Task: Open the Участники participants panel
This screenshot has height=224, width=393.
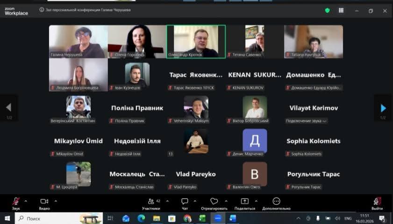Action: [151, 201]
